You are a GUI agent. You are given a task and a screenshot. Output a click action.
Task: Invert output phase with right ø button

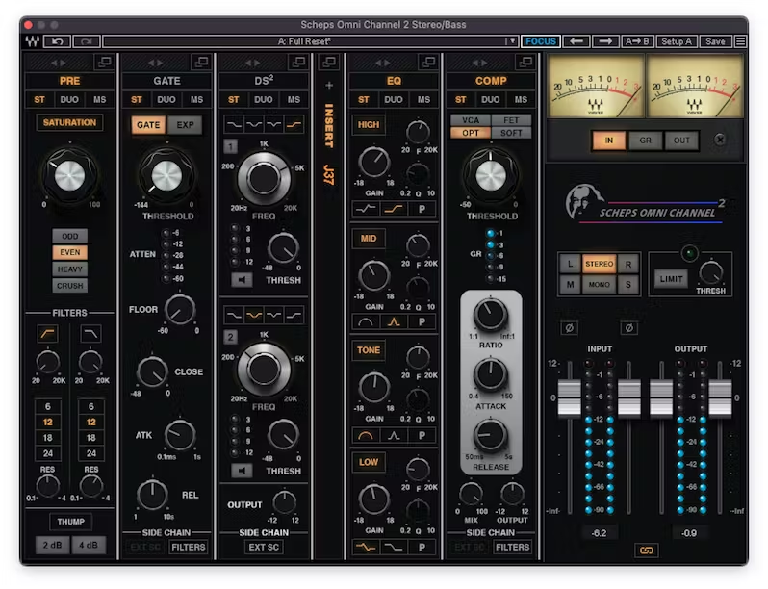[x=628, y=328]
